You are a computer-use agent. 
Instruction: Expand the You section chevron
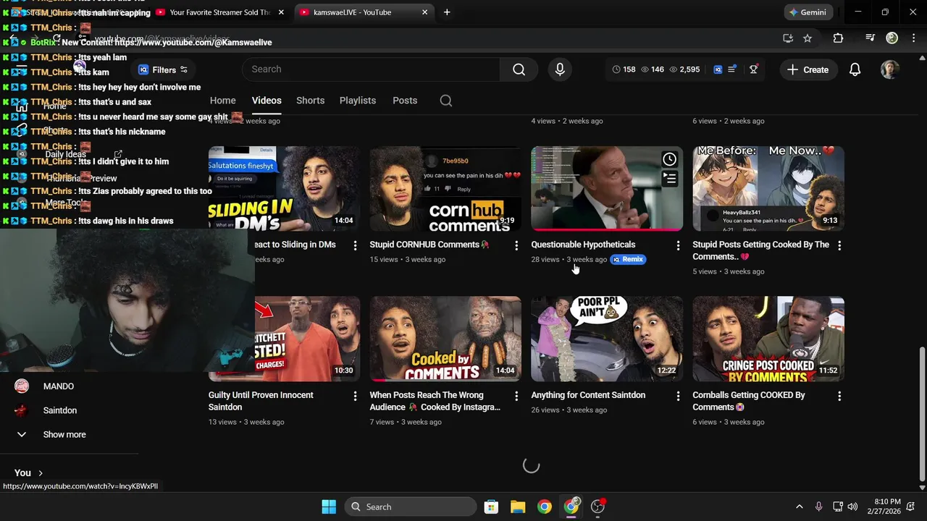click(x=40, y=473)
